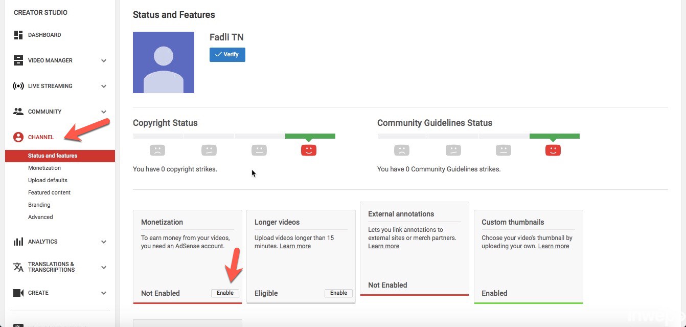The width and height of the screenshot is (686, 327).
Task: Click the red happy face under Copyright Status
Action: pyautogui.click(x=309, y=150)
